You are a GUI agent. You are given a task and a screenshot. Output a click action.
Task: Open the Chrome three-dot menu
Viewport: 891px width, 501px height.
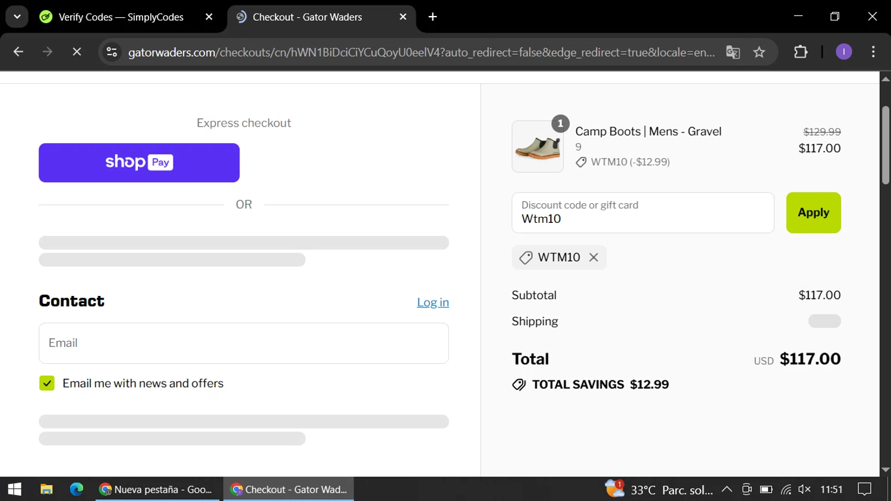pyautogui.click(x=873, y=52)
